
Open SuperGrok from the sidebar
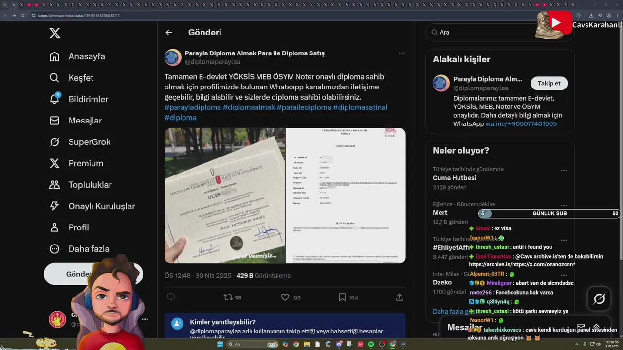[80, 142]
